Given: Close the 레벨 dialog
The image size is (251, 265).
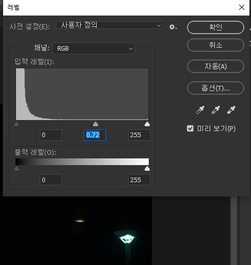Looking at the screenshot, I should 242,7.
